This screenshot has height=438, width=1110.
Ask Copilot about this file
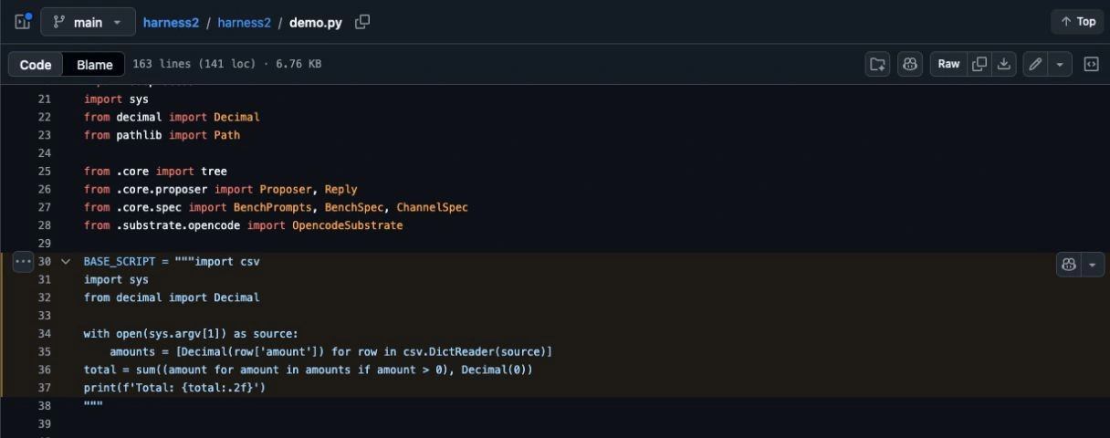(910, 64)
